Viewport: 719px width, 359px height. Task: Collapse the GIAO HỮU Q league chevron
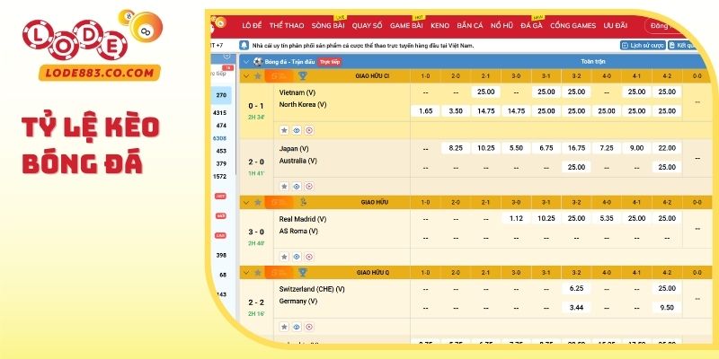[246, 273]
